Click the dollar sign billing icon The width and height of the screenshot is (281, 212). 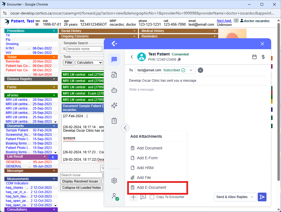263,57
